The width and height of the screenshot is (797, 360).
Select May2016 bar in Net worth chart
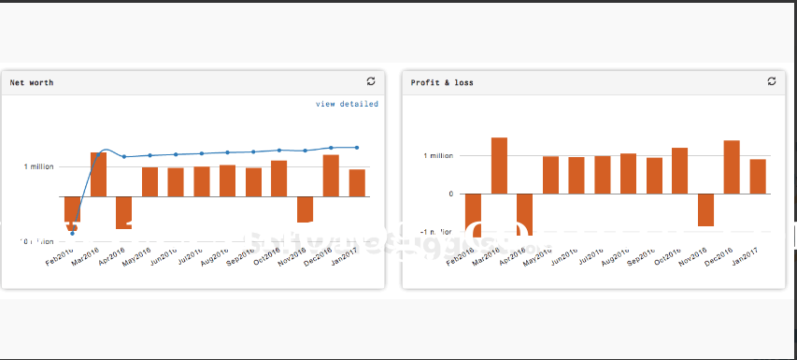(149, 182)
